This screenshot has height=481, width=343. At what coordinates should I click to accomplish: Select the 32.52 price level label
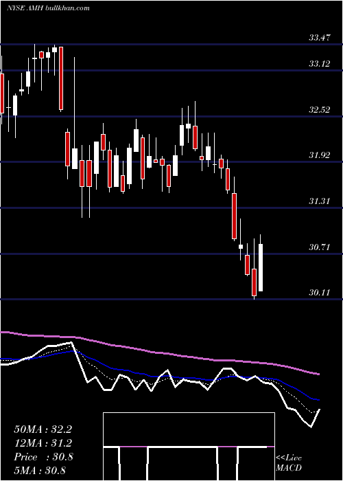pos(320,110)
